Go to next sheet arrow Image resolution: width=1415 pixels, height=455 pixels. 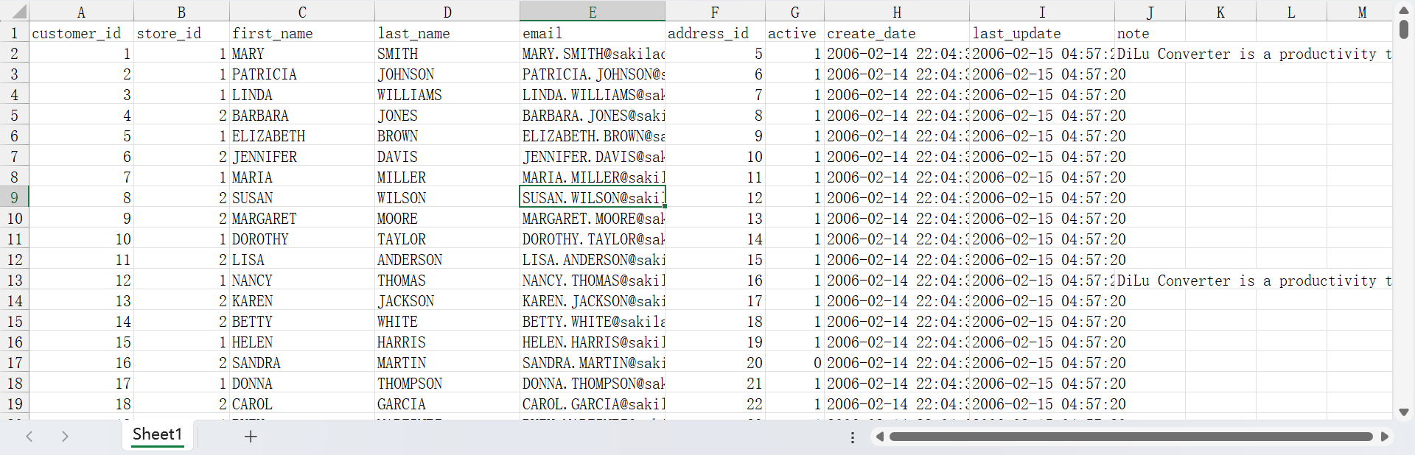click(65, 437)
